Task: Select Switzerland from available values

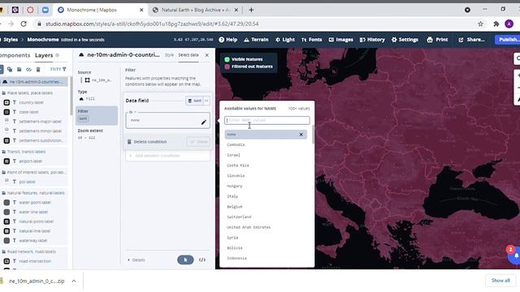Action: point(239,217)
